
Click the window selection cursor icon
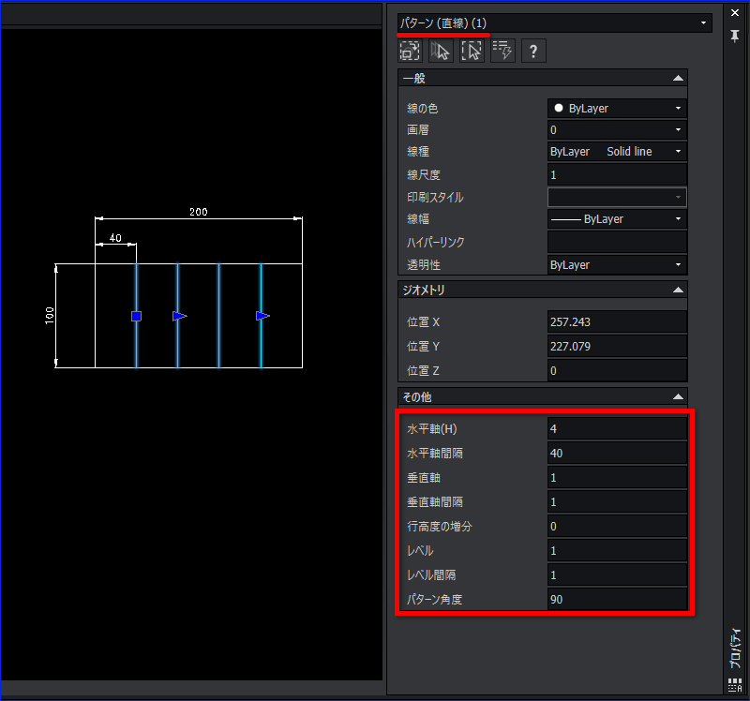click(472, 51)
